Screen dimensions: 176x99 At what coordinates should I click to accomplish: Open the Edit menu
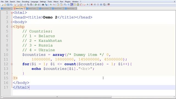pyautogui.click(x=7, y=2)
